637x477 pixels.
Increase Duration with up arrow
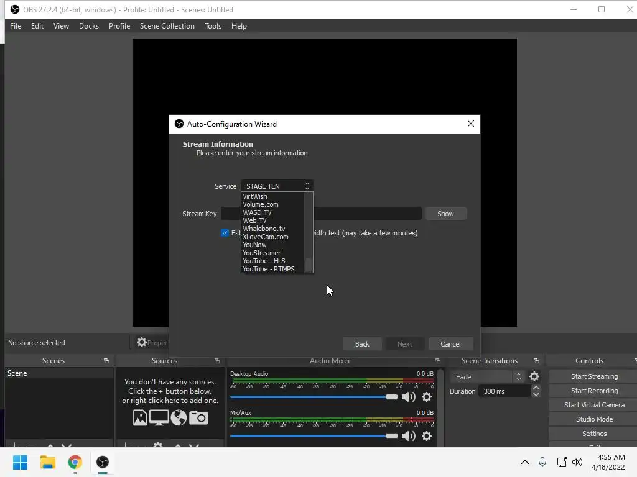coord(536,388)
